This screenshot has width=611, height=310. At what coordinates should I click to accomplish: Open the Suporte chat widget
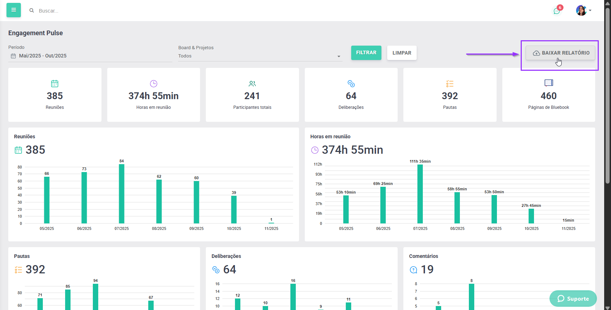tap(573, 299)
